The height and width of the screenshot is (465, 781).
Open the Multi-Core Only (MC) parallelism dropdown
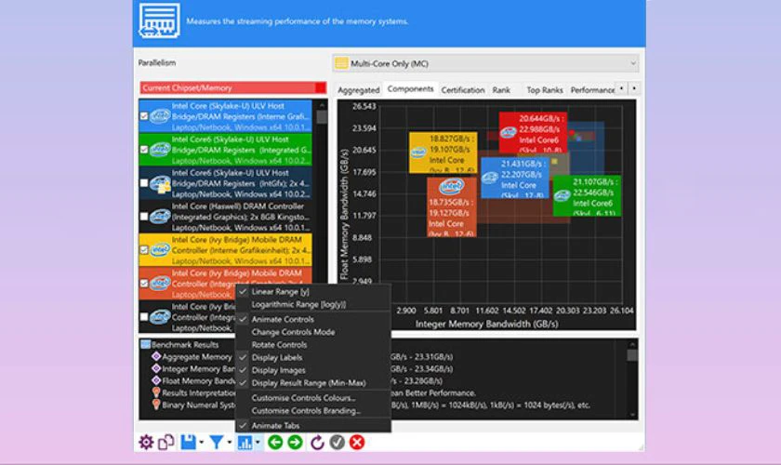coord(485,63)
